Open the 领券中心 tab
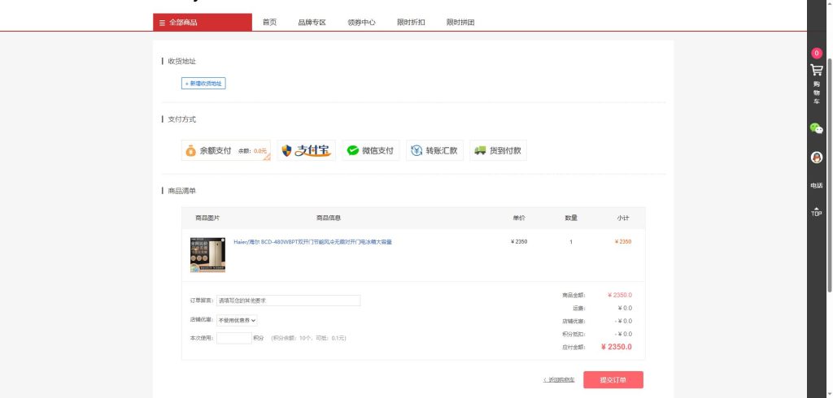The height and width of the screenshot is (398, 833). [x=361, y=22]
